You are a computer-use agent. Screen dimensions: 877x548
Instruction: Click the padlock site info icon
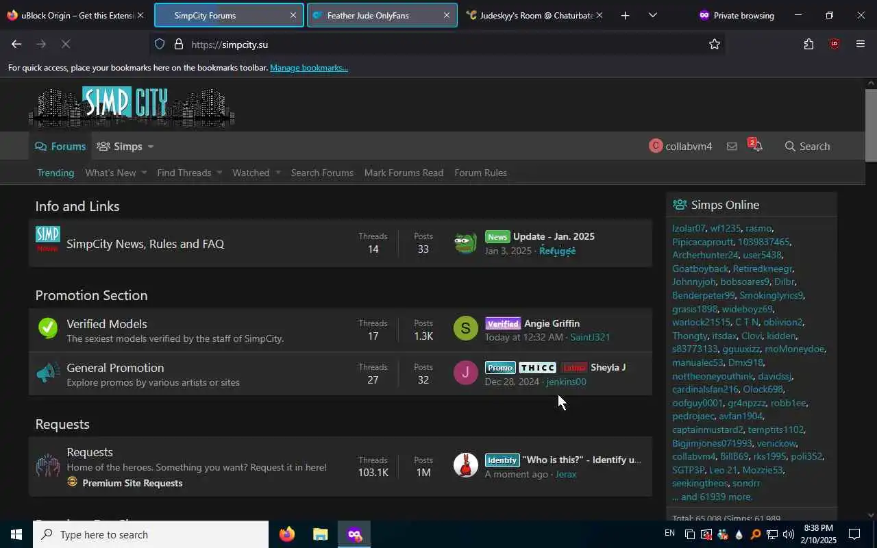tap(178, 44)
